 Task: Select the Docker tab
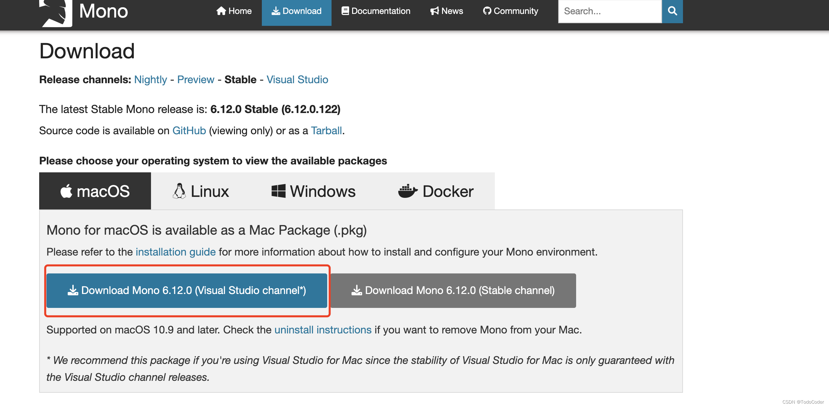(436, 191)
